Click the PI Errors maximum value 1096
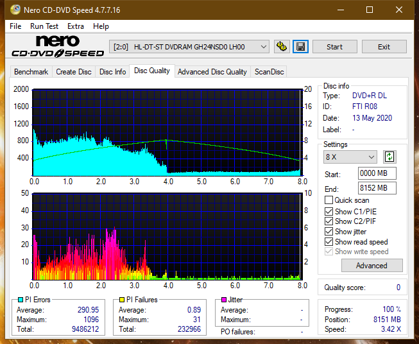The image size is (419, 344). click(x=91, y=320)
